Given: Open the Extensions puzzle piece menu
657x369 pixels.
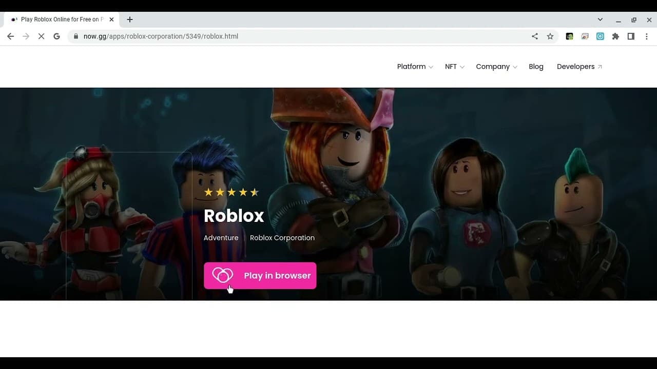Looking at the screenshot, I should [x=615, y=36].
